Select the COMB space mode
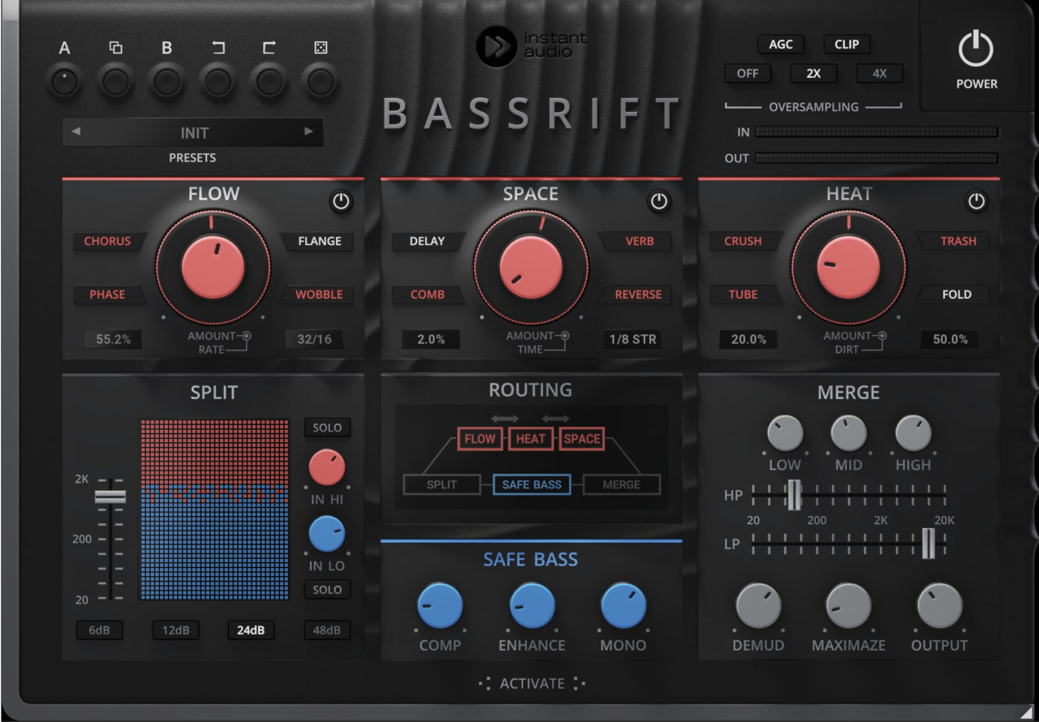1039x722 pixels. 427,294
